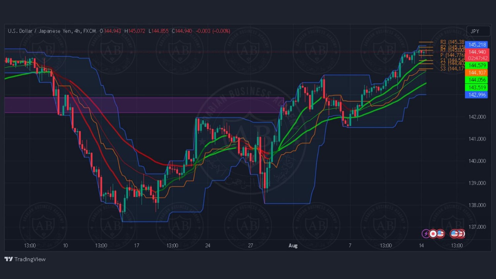The height and width of the screenshot is (279, 496).
Task: Click the orange 144.107 price label
Action: click(x=476, y=73)
